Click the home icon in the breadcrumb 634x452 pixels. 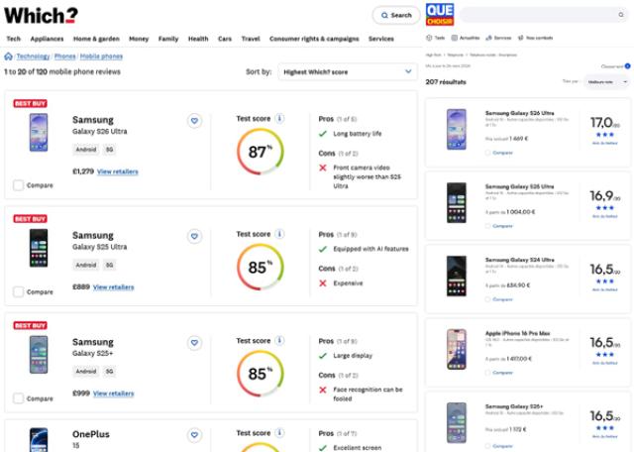(9, 56)
